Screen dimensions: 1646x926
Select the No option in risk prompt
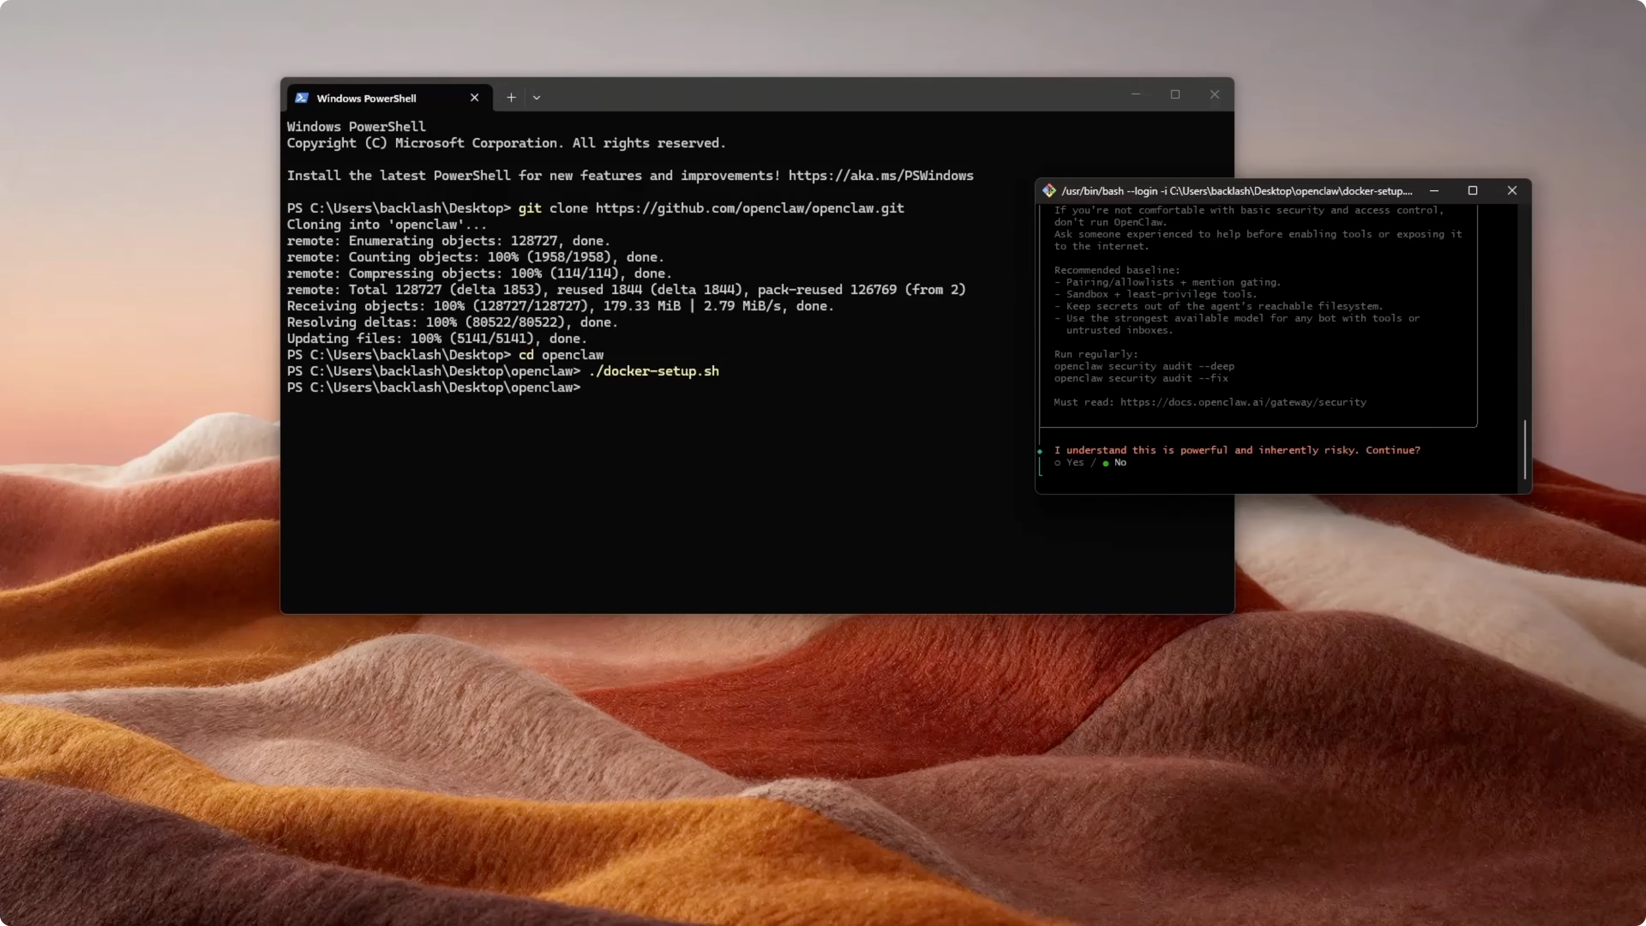[x=1120, y=463]
